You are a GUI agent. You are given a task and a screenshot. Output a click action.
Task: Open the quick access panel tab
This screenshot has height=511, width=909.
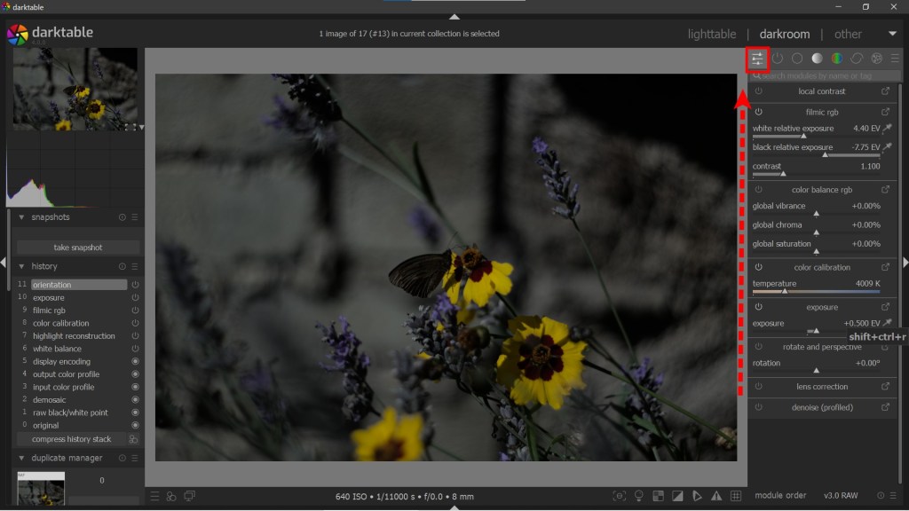(757, 59)
